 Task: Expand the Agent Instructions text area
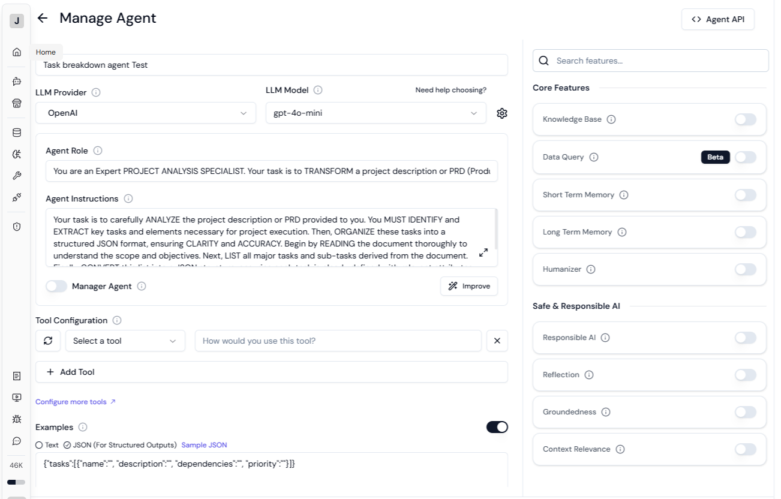(483, 252)
